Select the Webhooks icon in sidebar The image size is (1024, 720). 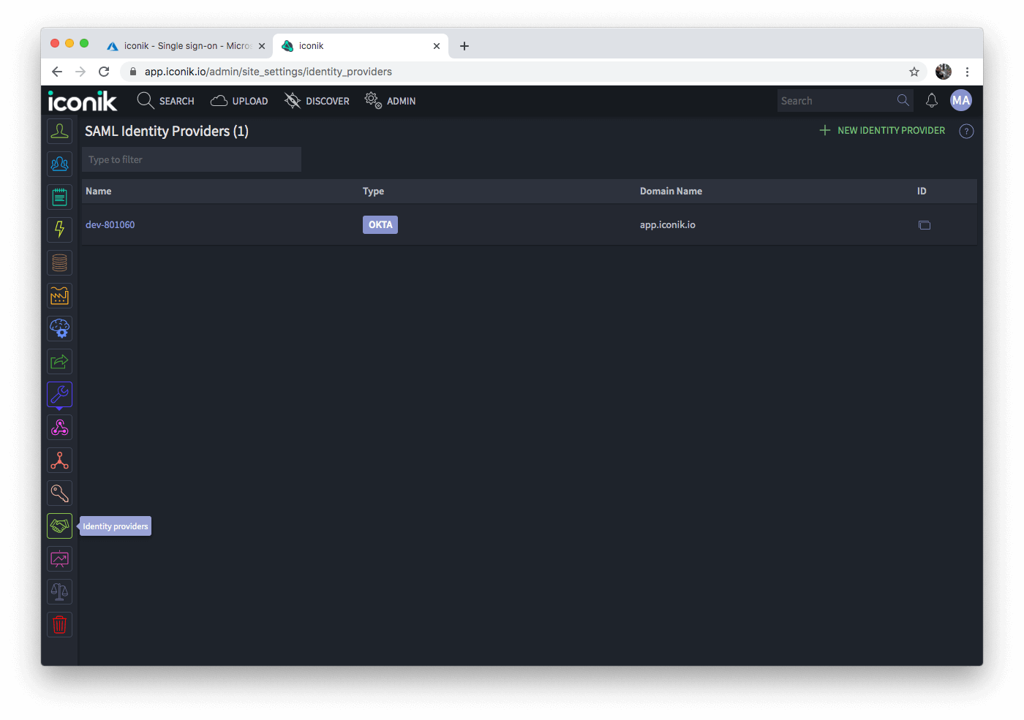tap(59, 427)
